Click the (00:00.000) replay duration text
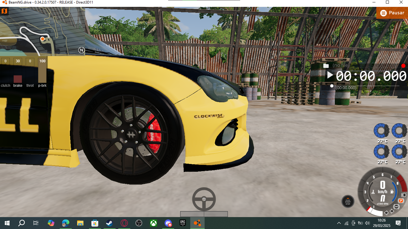Viewport: 408px width, 229px height. (x=346, y=88)
